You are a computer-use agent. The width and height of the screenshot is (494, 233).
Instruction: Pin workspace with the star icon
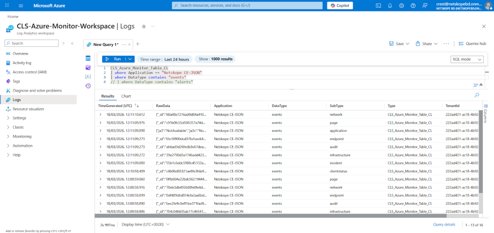[144, 26]
